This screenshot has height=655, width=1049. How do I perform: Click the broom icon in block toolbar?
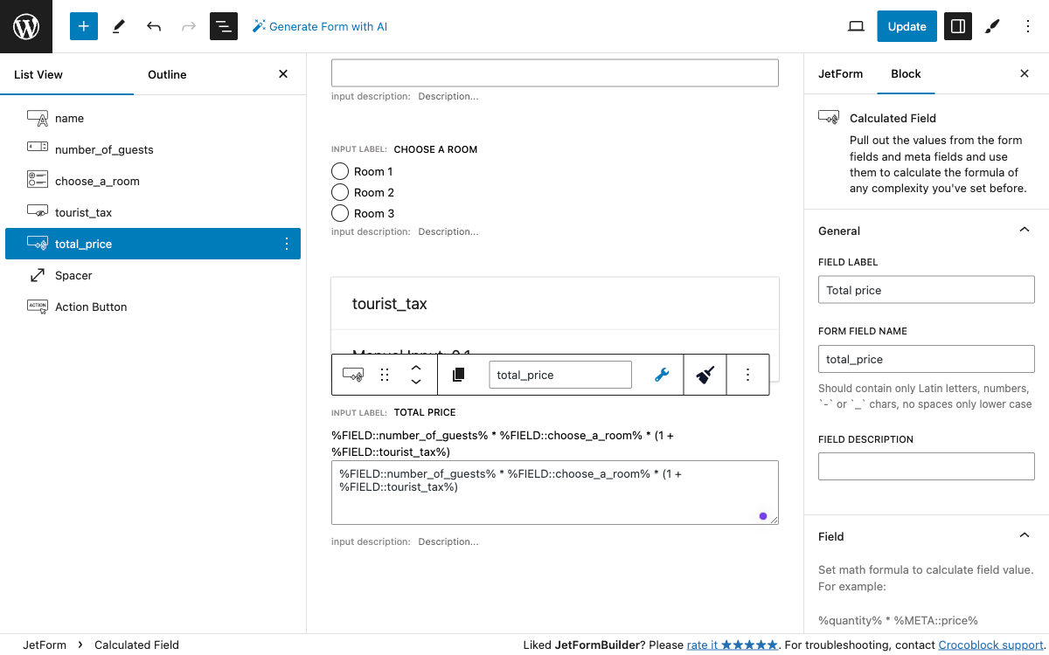pos(705,375)
